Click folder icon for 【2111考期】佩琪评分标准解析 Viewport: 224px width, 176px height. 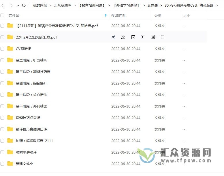pyautogui.click(x=10, y=26)
